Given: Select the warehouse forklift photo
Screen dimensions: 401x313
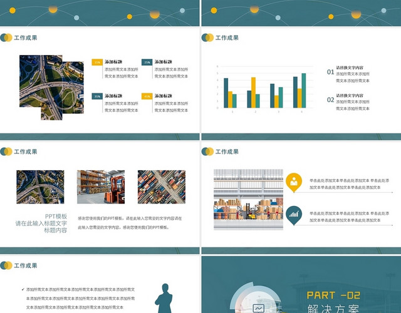Looking at the screenshot, I should click(101, 187).
